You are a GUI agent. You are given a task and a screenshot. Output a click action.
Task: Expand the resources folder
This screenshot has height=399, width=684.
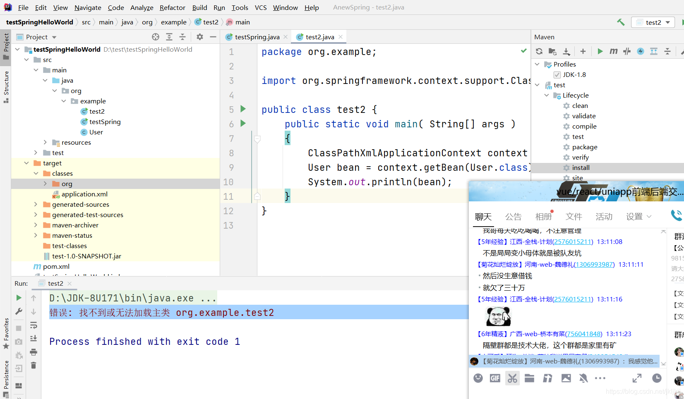pos(45,142)
